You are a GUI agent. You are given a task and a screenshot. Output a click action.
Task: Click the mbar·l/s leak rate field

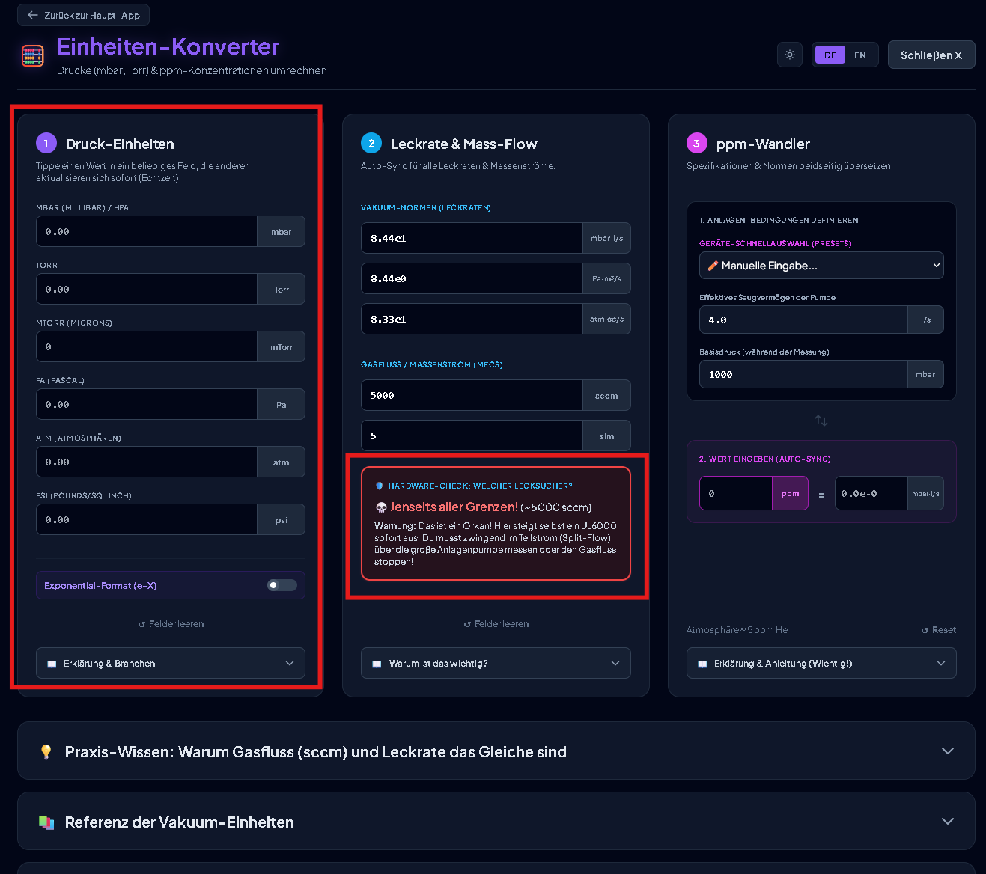coord(472,238)
